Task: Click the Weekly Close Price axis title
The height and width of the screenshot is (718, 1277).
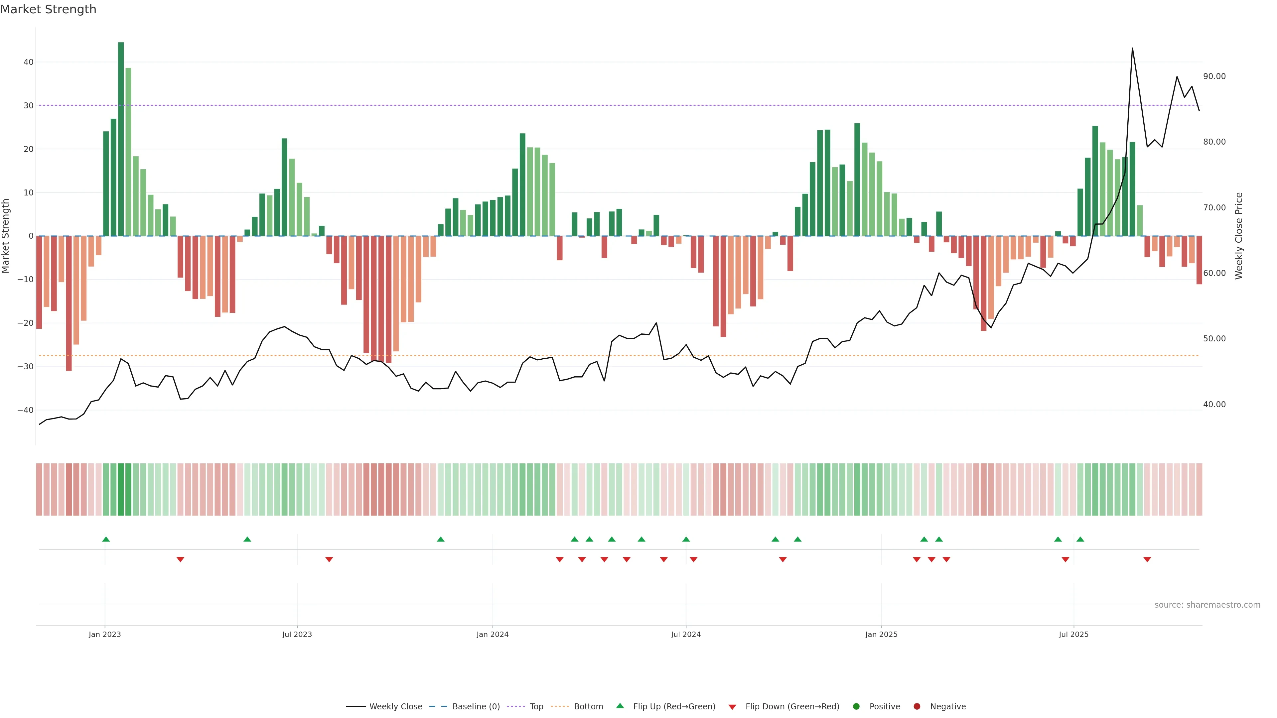Action: (x=1239, y=236)
